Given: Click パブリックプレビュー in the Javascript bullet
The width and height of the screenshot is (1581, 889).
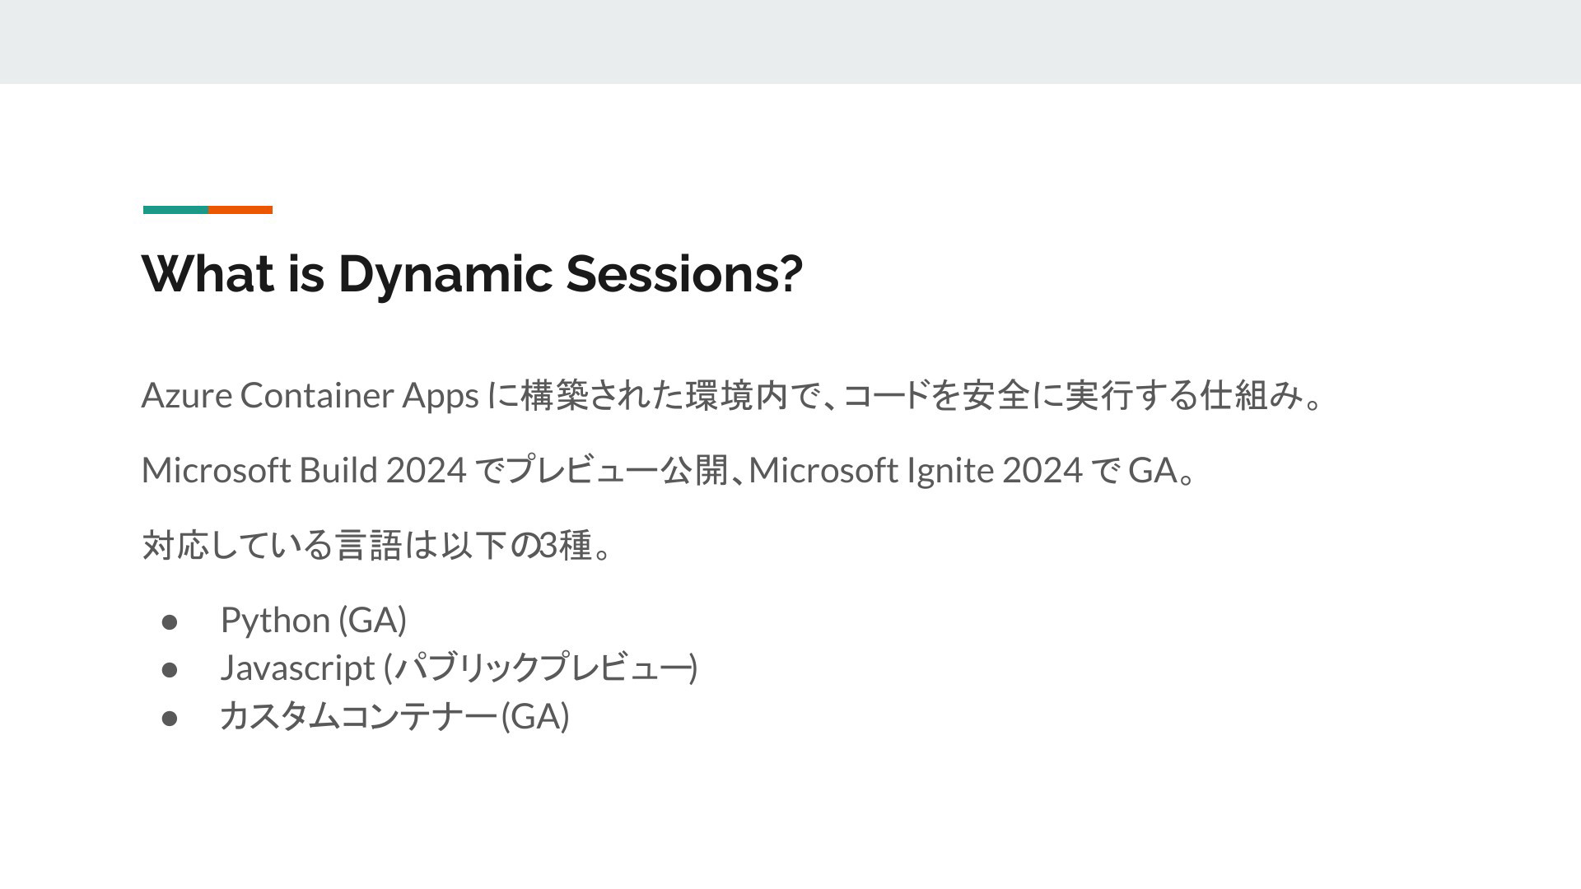Looking at the screenshot, I should coord(542,668).
